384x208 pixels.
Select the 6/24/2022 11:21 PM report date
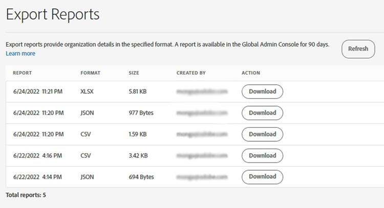38,92
